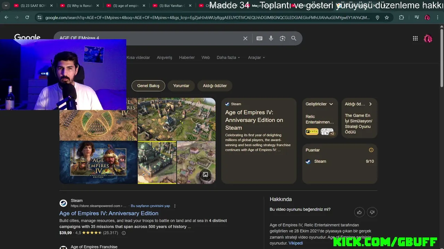Open site information icon in address bar
Image resolution: width=444 pixels, height=249 pixels.
[39, 17]
